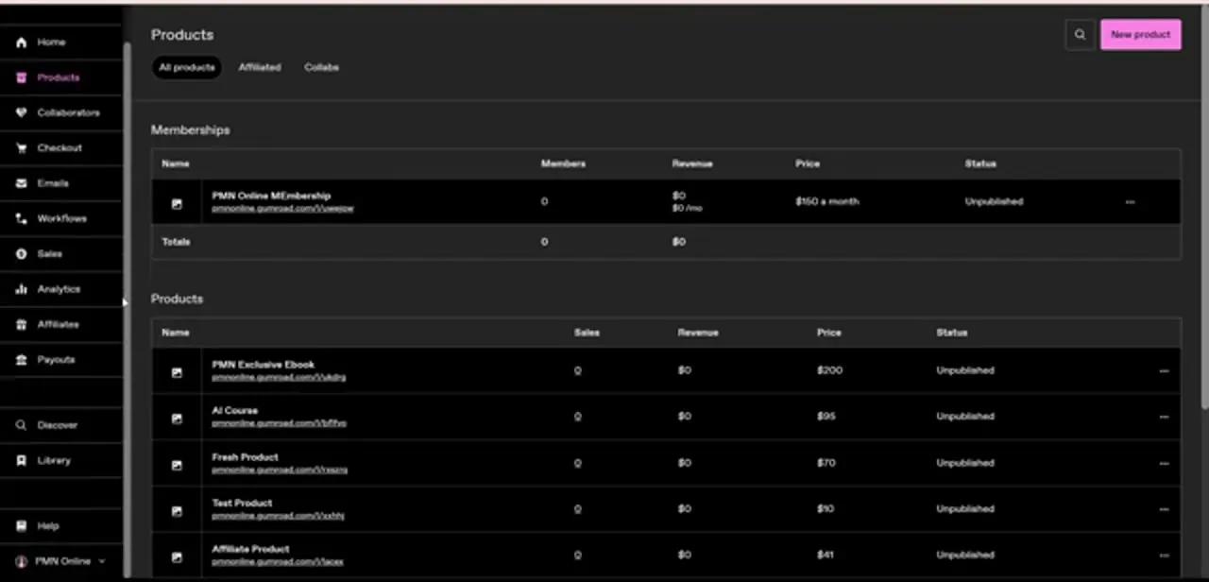
Task: Open the AI Course product name
Action: 235,411
